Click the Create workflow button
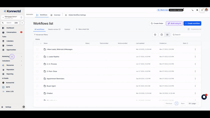 [192, 23]
